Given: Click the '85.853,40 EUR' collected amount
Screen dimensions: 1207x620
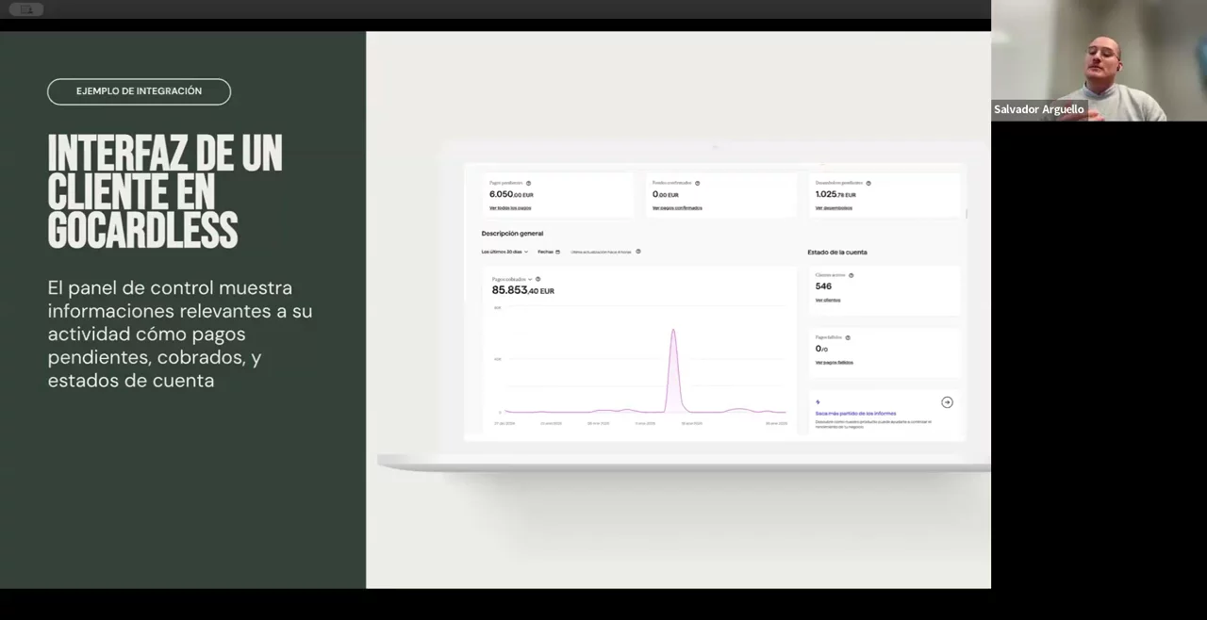Looking at the screenshot, I should pos(522,290).
